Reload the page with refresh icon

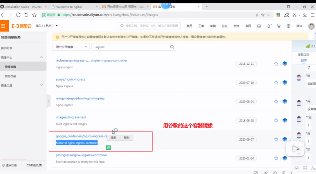pyautogui.click(x=18, y=15)
